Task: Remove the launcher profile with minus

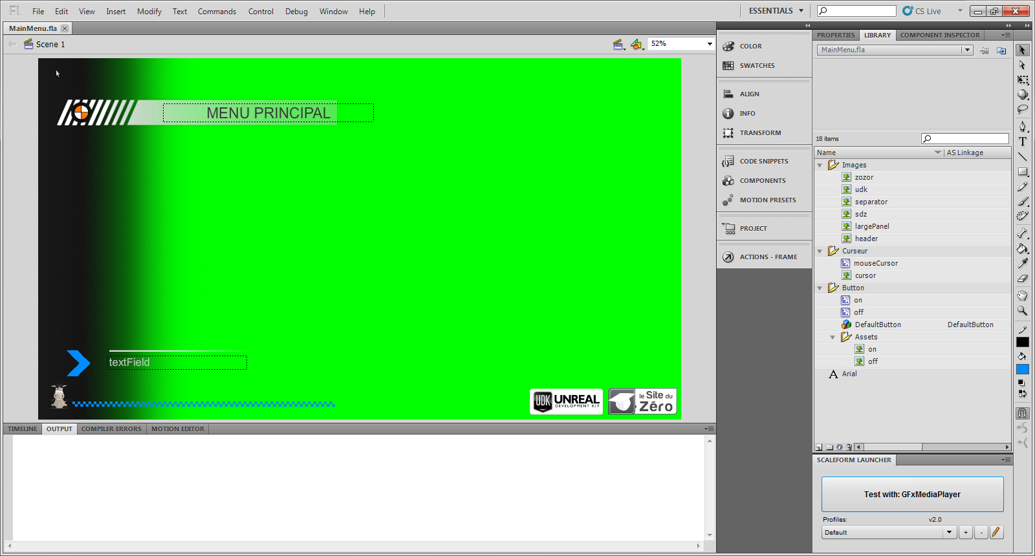Action: click(981, 533)
